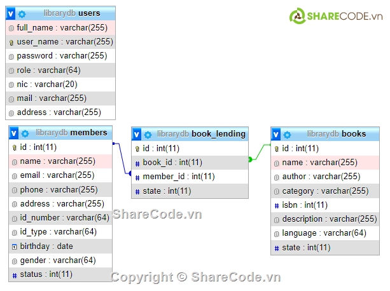Select the librarydb books table title
Image resolution: width=390 pixels, height=291 pixels.
pos(337,134)
